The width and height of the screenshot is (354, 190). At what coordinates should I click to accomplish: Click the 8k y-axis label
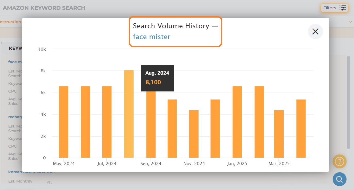coord(43,71)
